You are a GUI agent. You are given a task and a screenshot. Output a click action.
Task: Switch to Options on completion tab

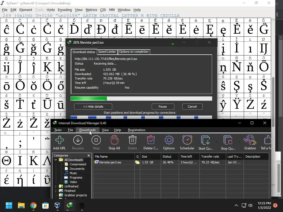click(134, 52)
